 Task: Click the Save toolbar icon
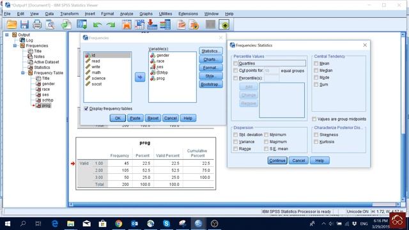[x=24, y=25]
